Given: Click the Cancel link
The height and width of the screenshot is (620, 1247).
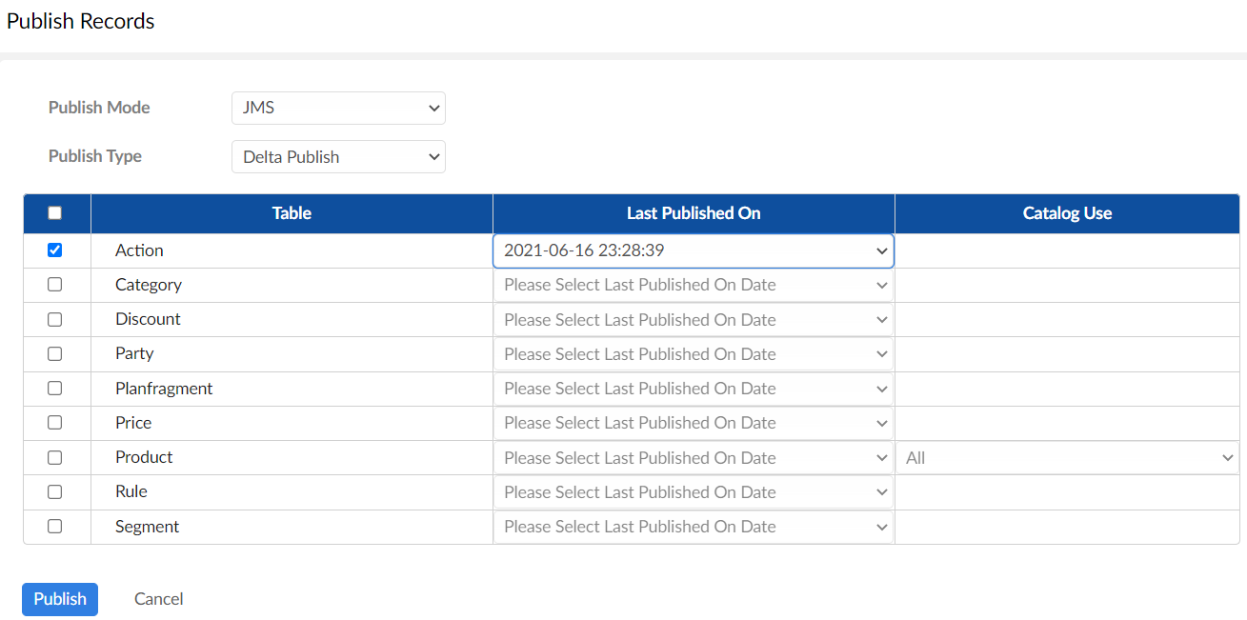Looking at the screenshot, I should pyautogui.click(x=159, y=599).
